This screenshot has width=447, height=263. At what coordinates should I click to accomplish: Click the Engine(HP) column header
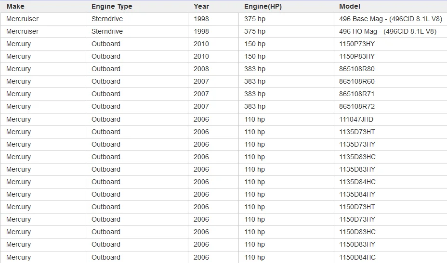pos(263,7)
